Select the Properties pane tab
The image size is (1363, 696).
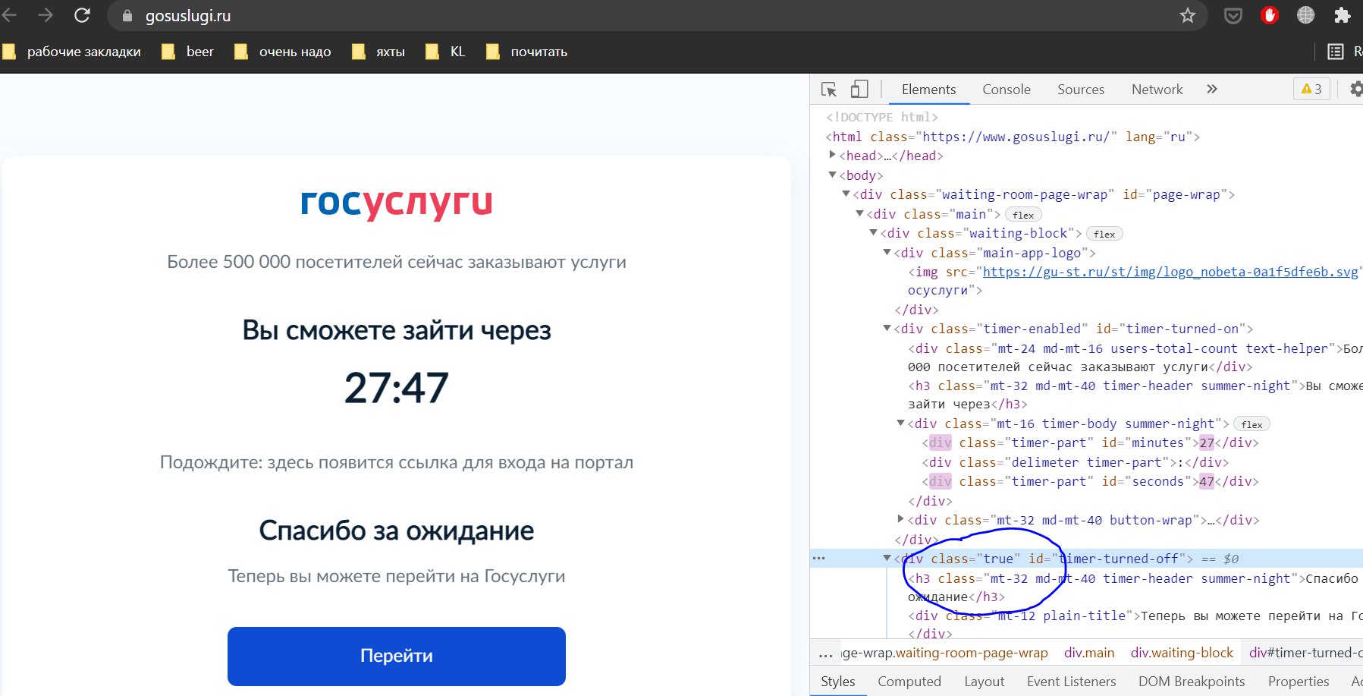tap(1299, 682)
